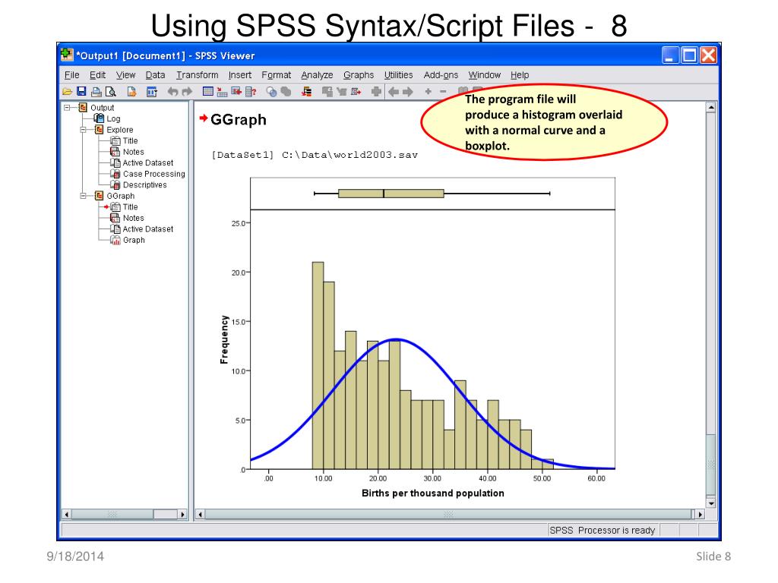Click the Expand plus toolbar icon
This screenshot has width=778, height=583.
click(x=429, y=91)
